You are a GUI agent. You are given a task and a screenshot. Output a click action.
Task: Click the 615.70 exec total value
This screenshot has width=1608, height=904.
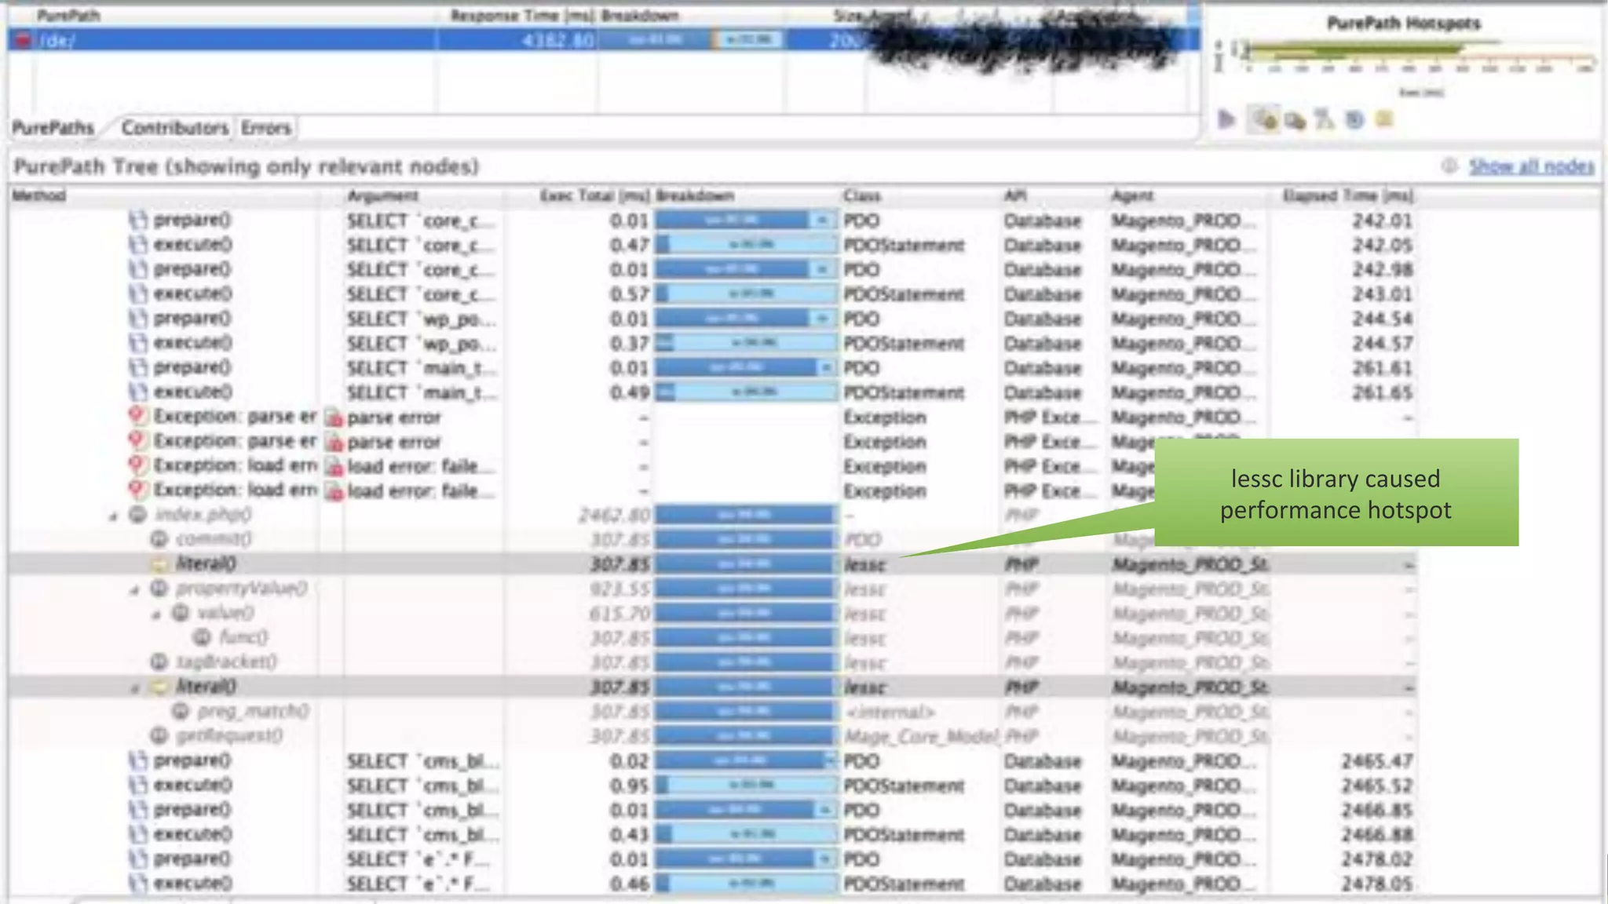click(619, 613)
